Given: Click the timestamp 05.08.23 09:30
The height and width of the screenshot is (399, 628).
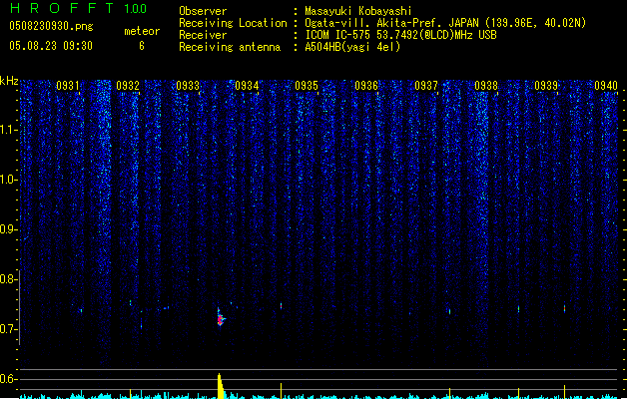Looking at the screenshot, I should [51, 46].
